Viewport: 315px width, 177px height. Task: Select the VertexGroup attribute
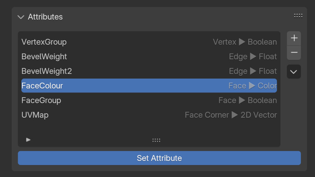(x=44, y=42)
